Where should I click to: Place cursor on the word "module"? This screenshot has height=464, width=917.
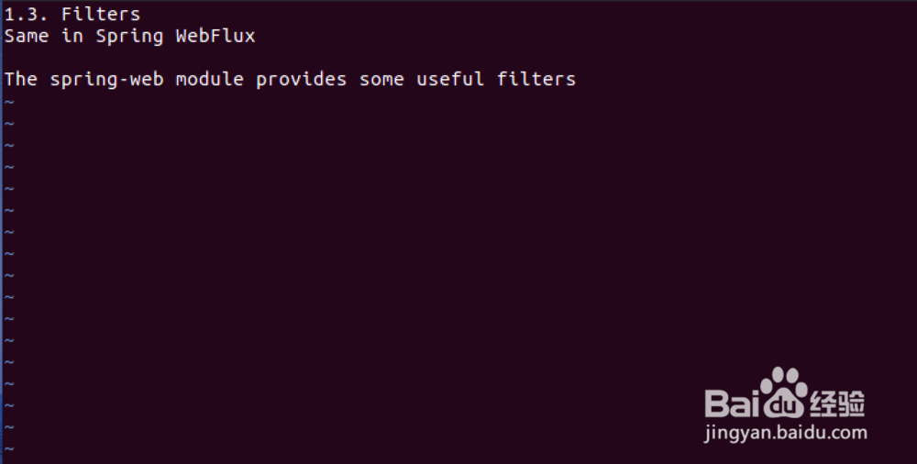click(210, 80)
